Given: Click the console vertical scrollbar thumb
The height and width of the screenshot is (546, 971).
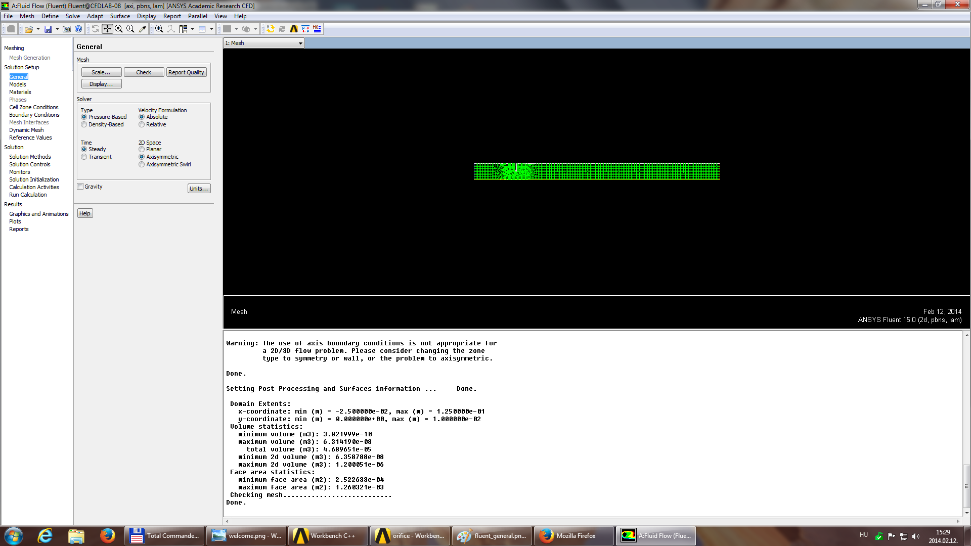Looking at the screenshot, I should coord(966,486).
